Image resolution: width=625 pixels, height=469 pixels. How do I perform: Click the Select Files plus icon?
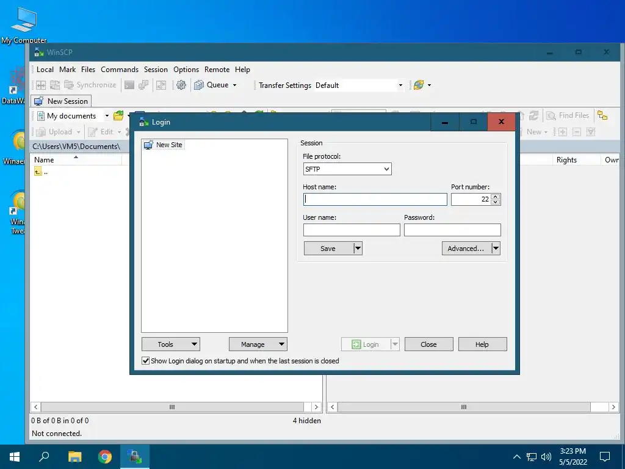click(x=562, y=132)
